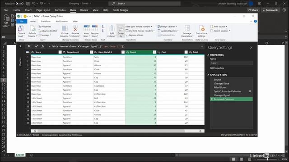Viewport: 289px width, 162px height.
Task: Click Replace Values
Action: pyautogui.click(x=135, y=35)
